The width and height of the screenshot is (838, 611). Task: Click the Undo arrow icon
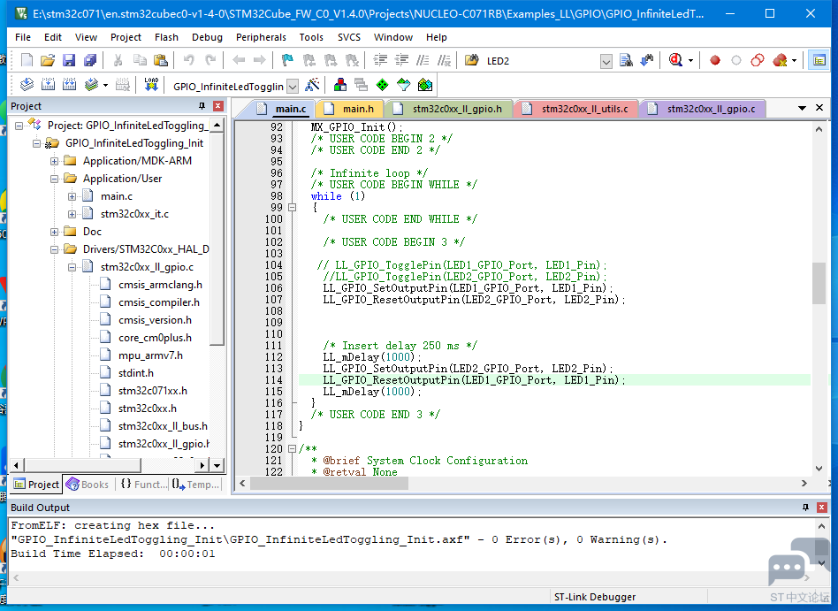[188, 60]
